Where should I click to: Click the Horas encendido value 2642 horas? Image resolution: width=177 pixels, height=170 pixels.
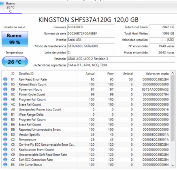pos(162,53)
